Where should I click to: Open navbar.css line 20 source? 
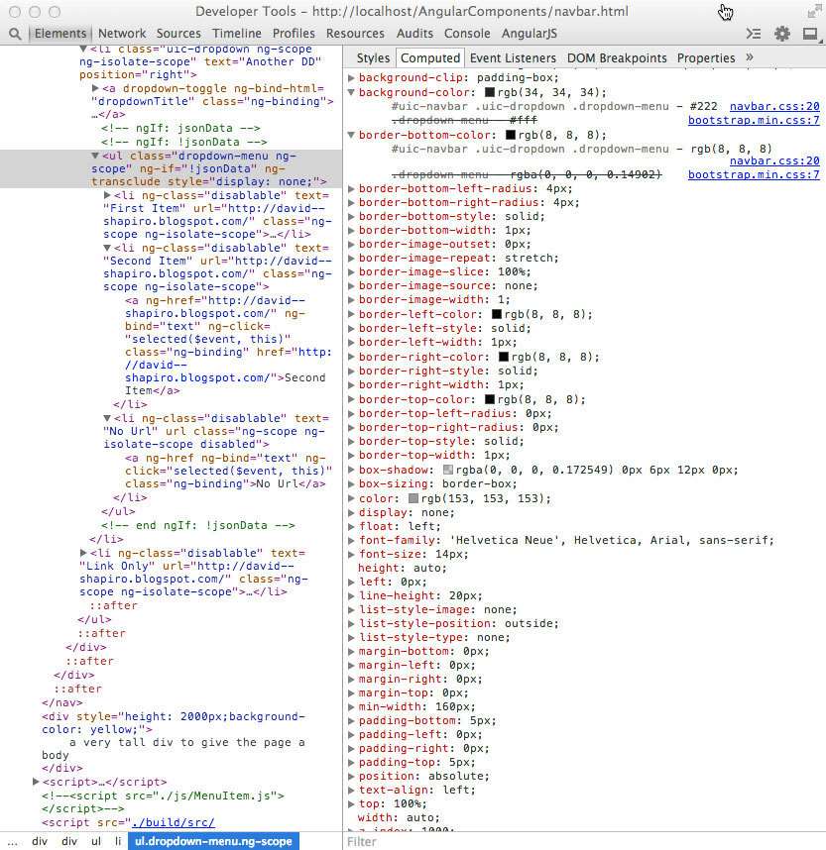tap(772, 106)
